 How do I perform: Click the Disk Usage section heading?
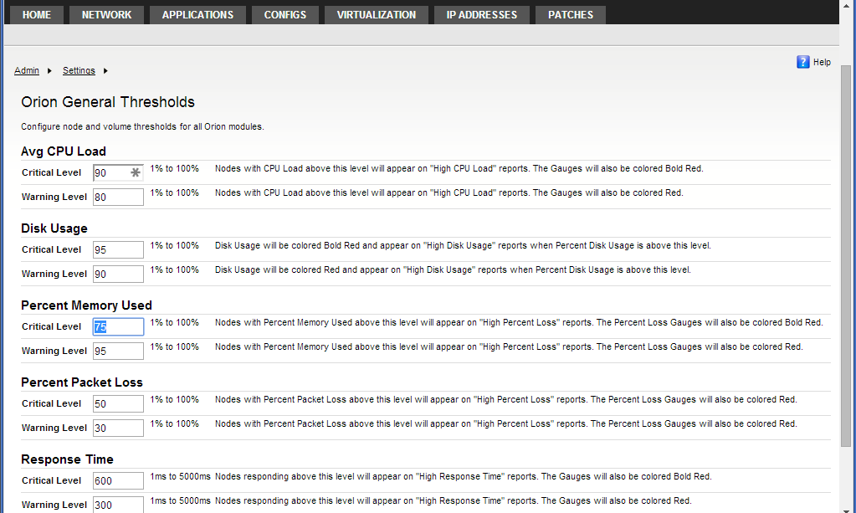pyautogui.click(x=54, y=228)
